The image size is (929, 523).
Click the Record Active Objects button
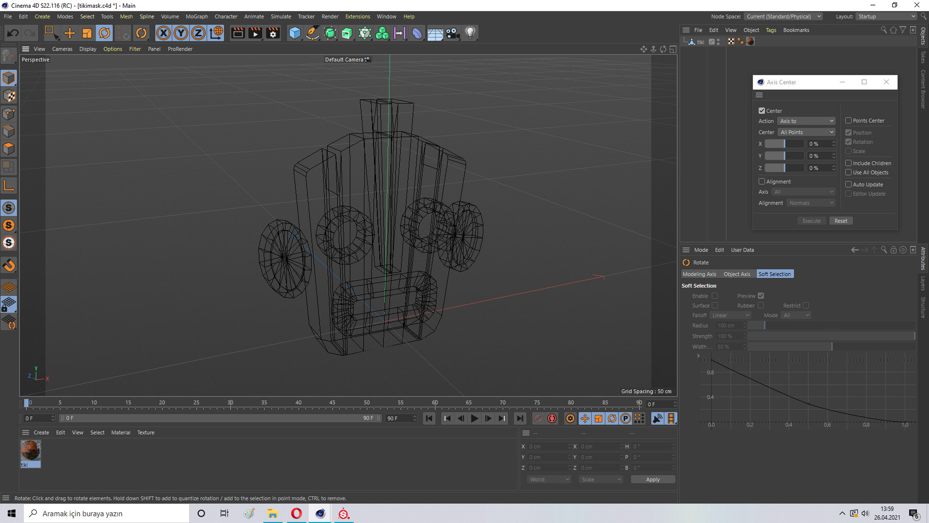[x=538, y=419]
